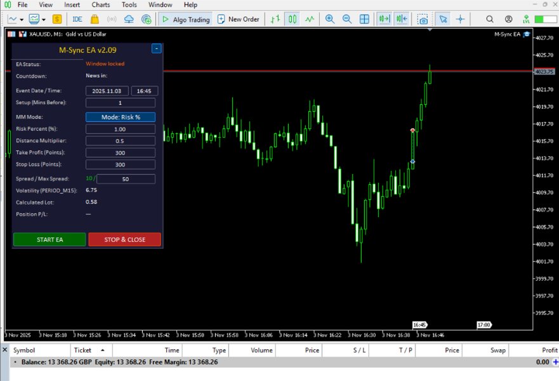Open the New Order window
Screen dimensions: 559x381
[238, 19]
